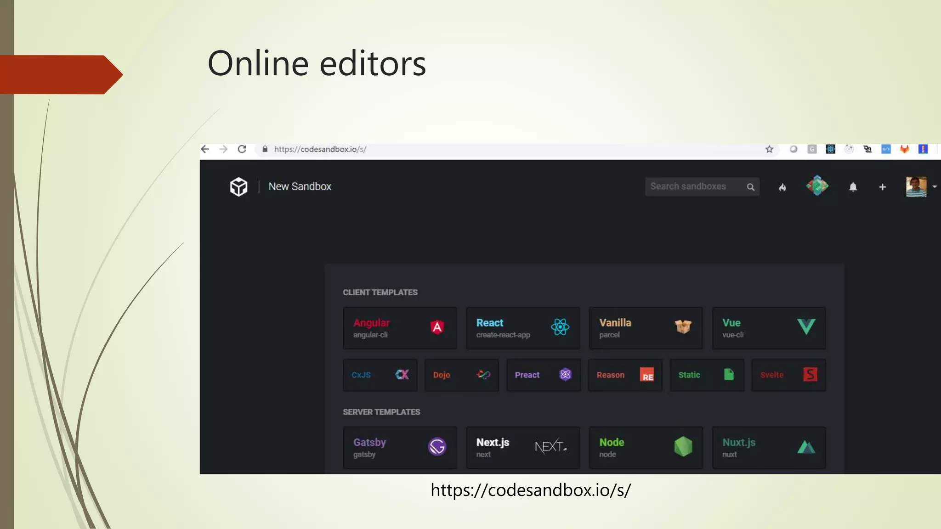Click the React DevTools extension icon
The height and width of the screenshot is (529, 941).
(x=830, y=149)
